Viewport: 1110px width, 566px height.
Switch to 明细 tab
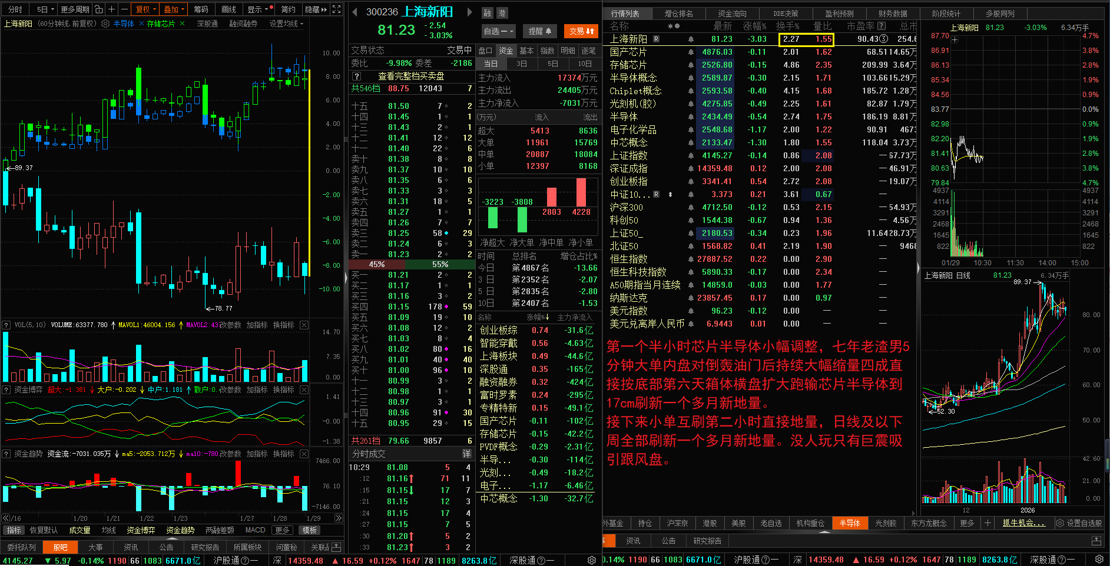point(568,51)
